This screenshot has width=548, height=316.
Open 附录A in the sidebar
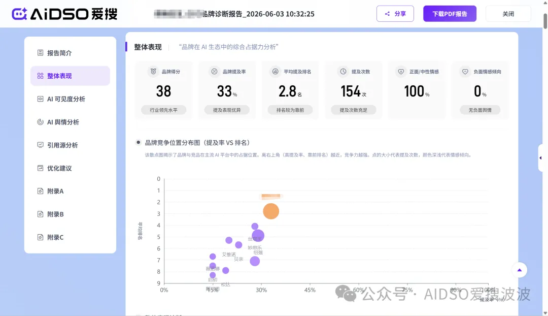[x=70, y=192]
